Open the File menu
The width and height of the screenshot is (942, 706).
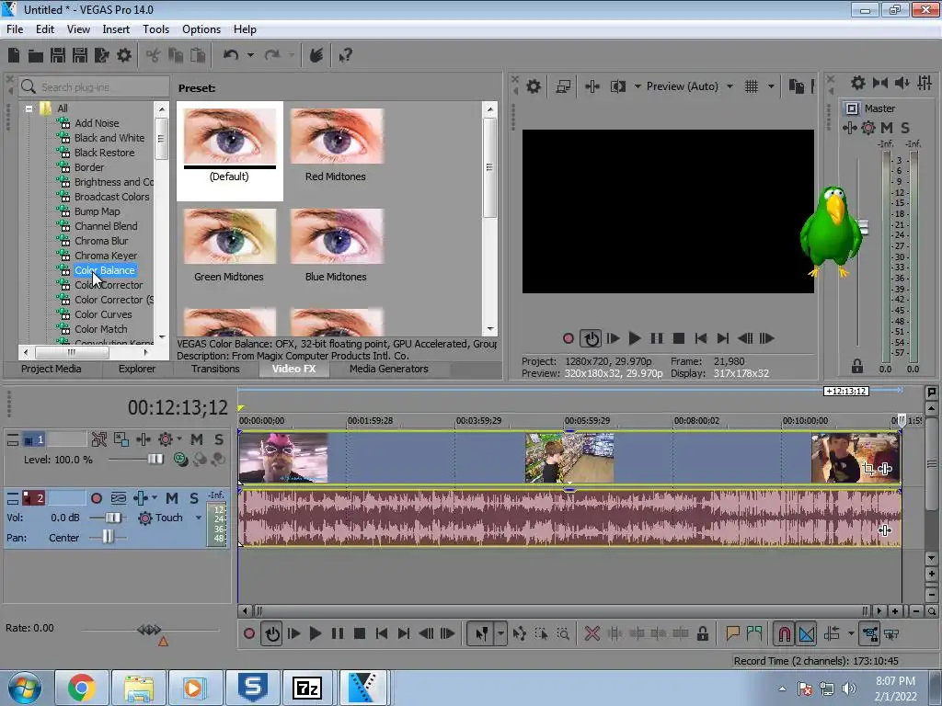coord(15,29)
